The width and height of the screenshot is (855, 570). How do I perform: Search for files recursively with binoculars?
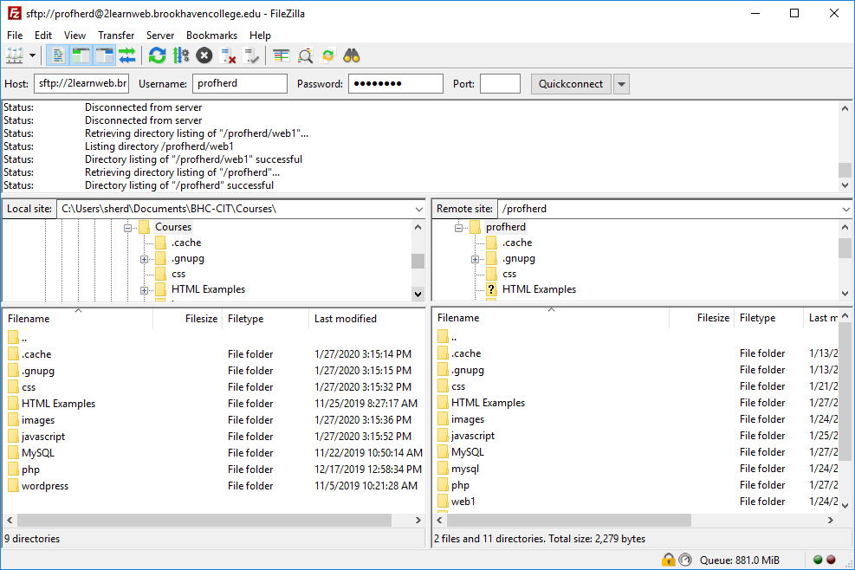352,55
